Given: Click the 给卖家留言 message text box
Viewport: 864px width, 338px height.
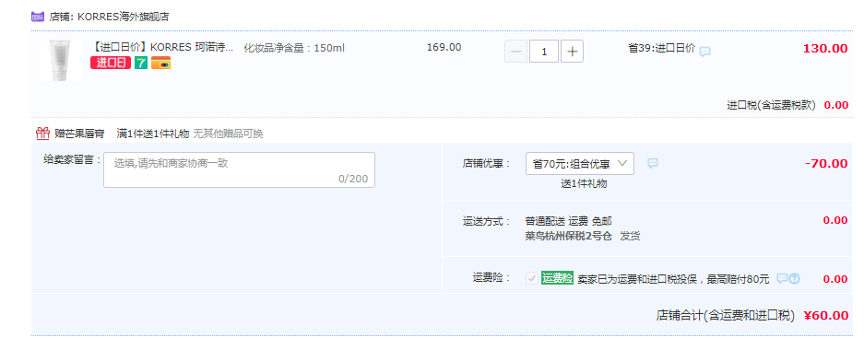Looking at the screenshot, I should tap(239, 169).
